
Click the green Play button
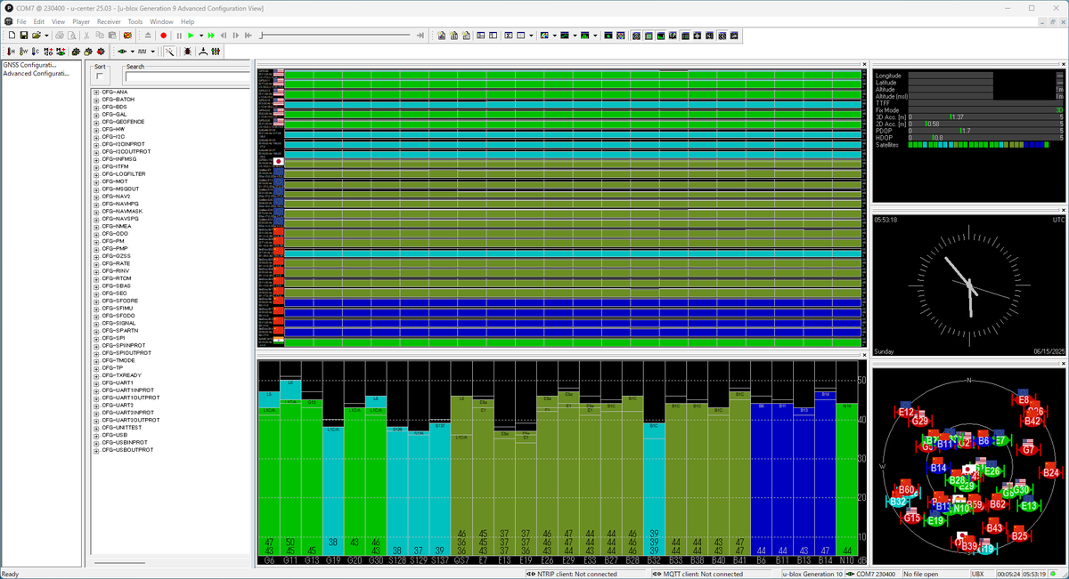coord(191,36)
